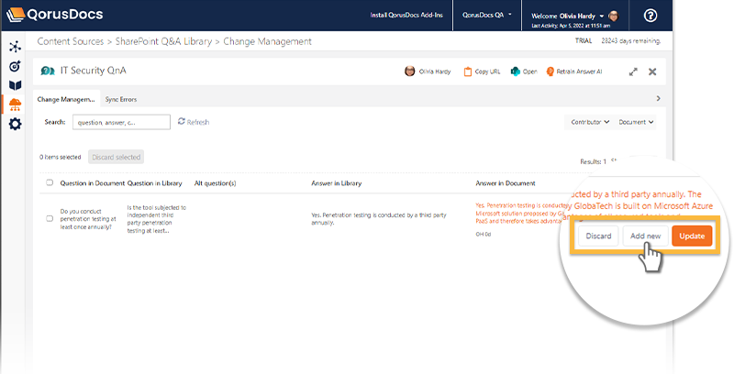Viewport: 734px width, 374px height.
Task: Expand the panel to full screen
Action: coord(633,71)
